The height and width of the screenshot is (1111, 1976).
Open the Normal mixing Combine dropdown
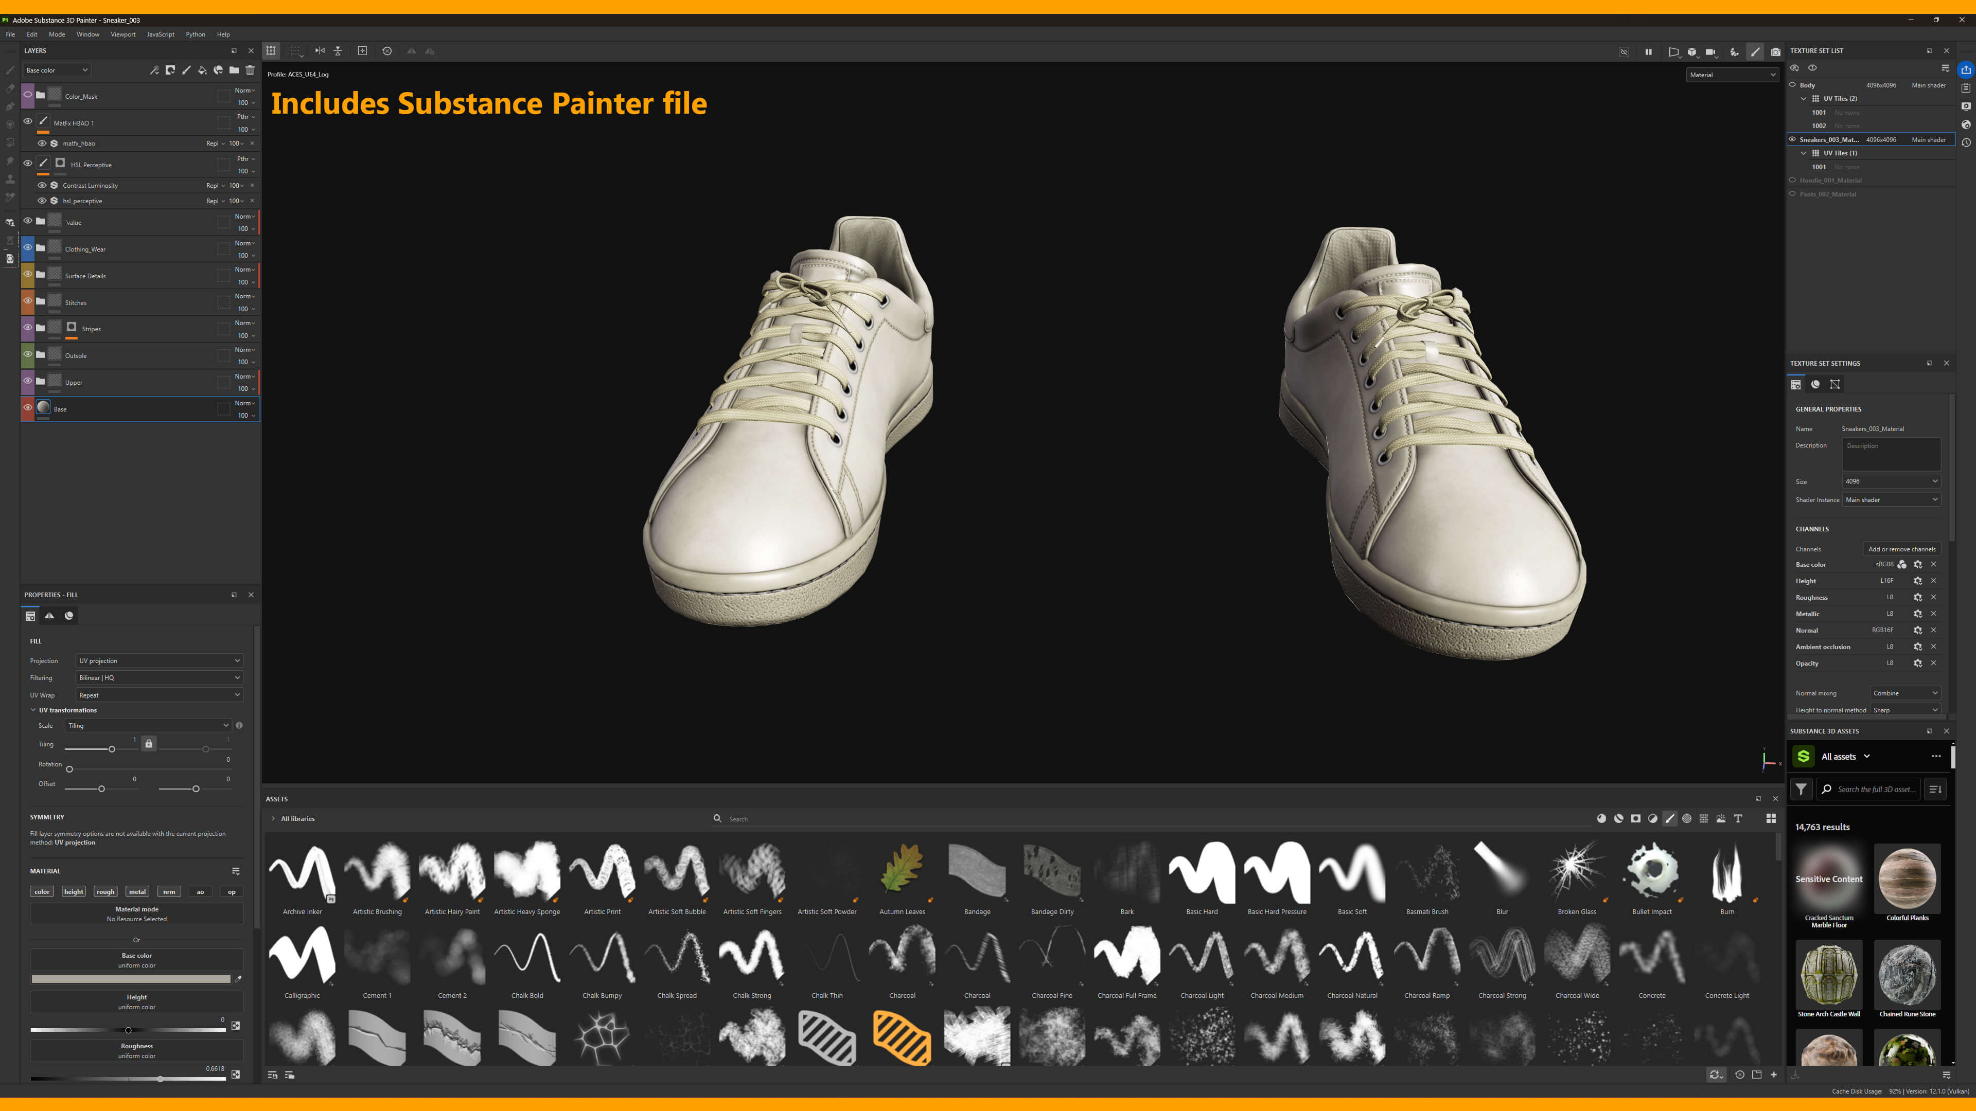point(1904,693)
